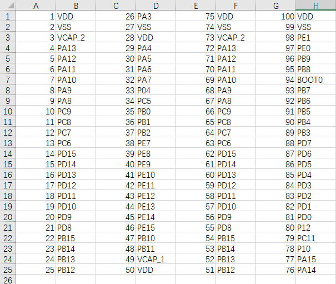Click the Select All corner triangle
Image resolution: width=336 pixels, height=284 pixels.
(x=8, y=6)
